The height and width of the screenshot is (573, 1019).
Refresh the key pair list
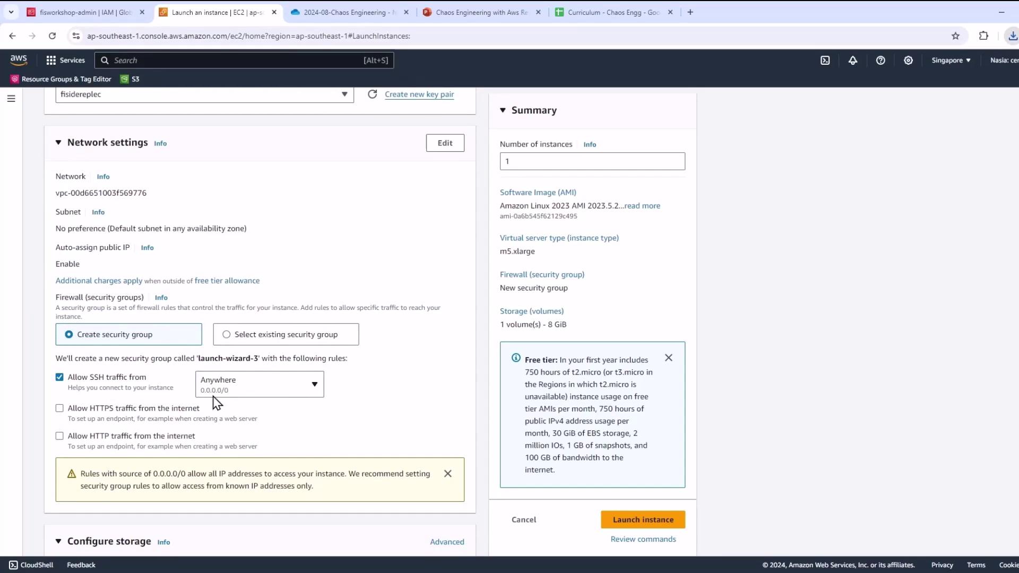(x=372, y=94)
